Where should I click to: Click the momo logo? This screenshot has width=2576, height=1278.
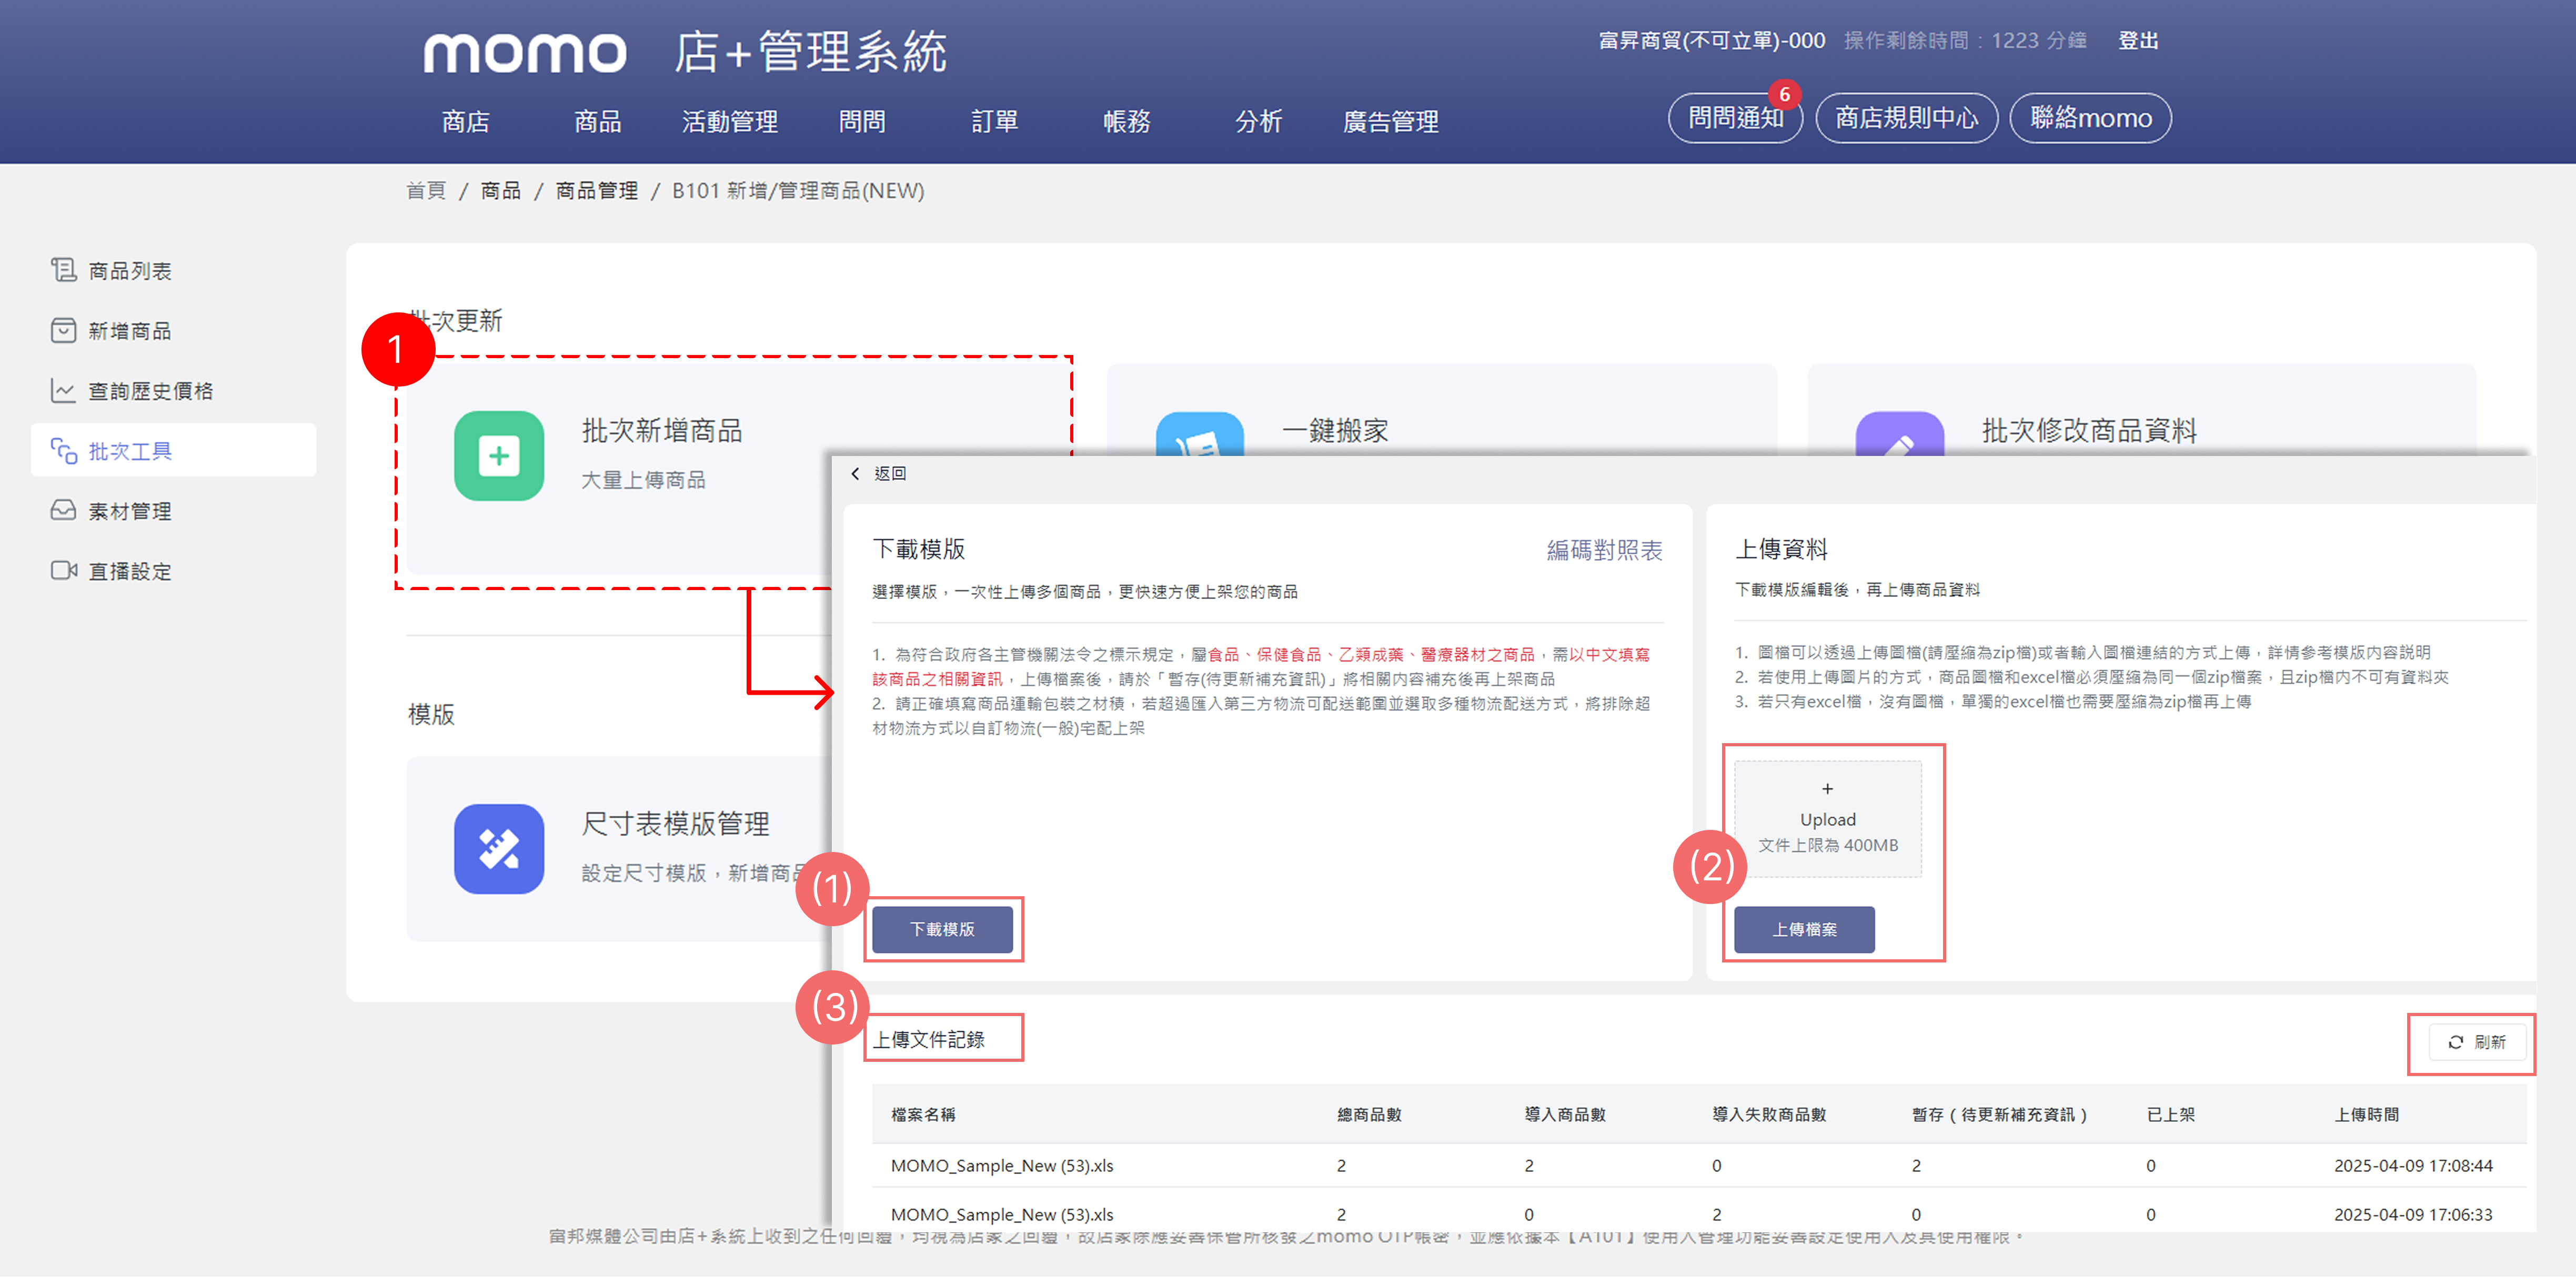point(525,52)
